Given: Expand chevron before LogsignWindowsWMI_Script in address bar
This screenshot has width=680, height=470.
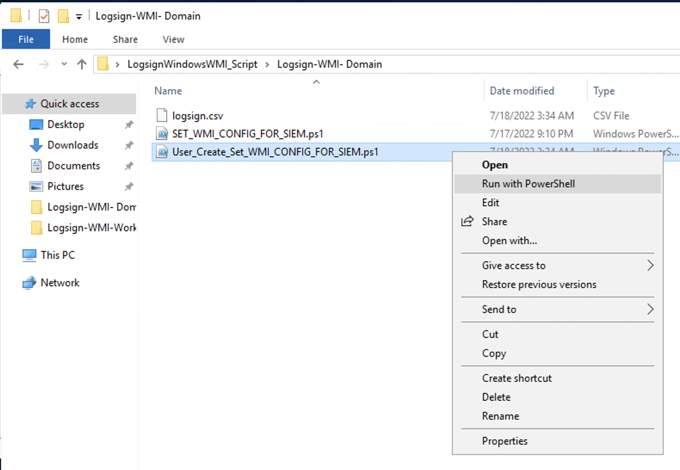Looking at the screenshot, I should (x=117, y=65).
